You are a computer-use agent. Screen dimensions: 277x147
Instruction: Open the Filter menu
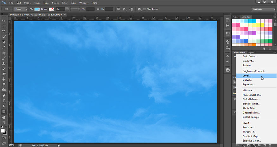point(65,3)
